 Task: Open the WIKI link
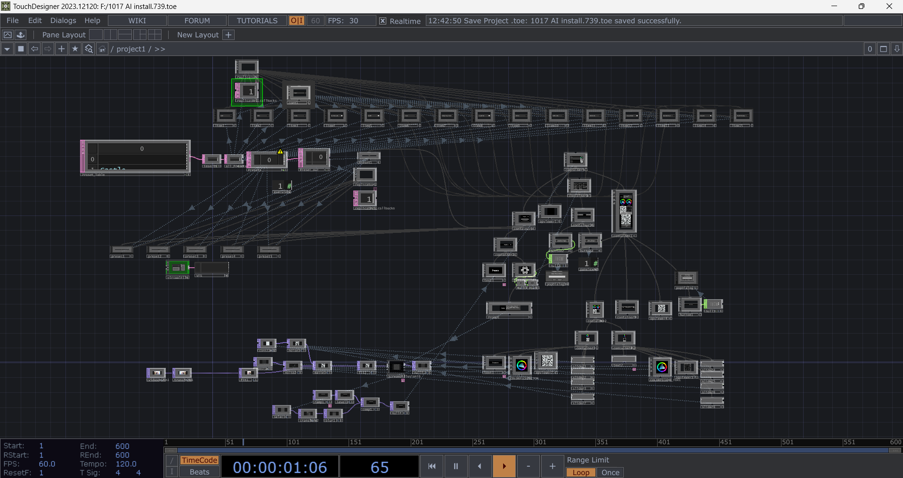pos(137,21)
